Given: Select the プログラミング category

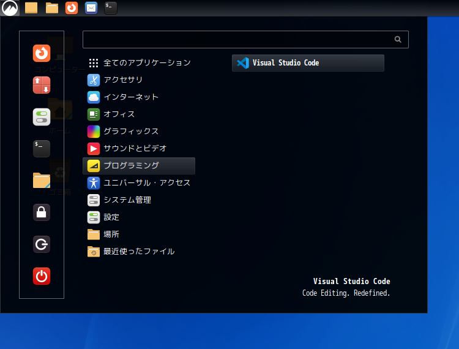Looking at the screenshot, I should click(x=139, y=166).
